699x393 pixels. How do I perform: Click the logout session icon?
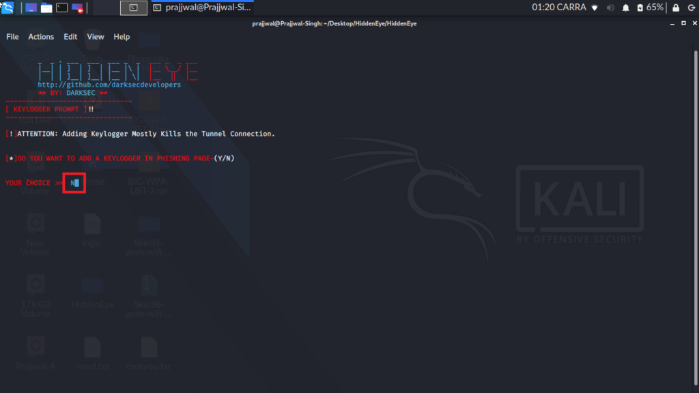pyautogui.click(x=691, y=8)
